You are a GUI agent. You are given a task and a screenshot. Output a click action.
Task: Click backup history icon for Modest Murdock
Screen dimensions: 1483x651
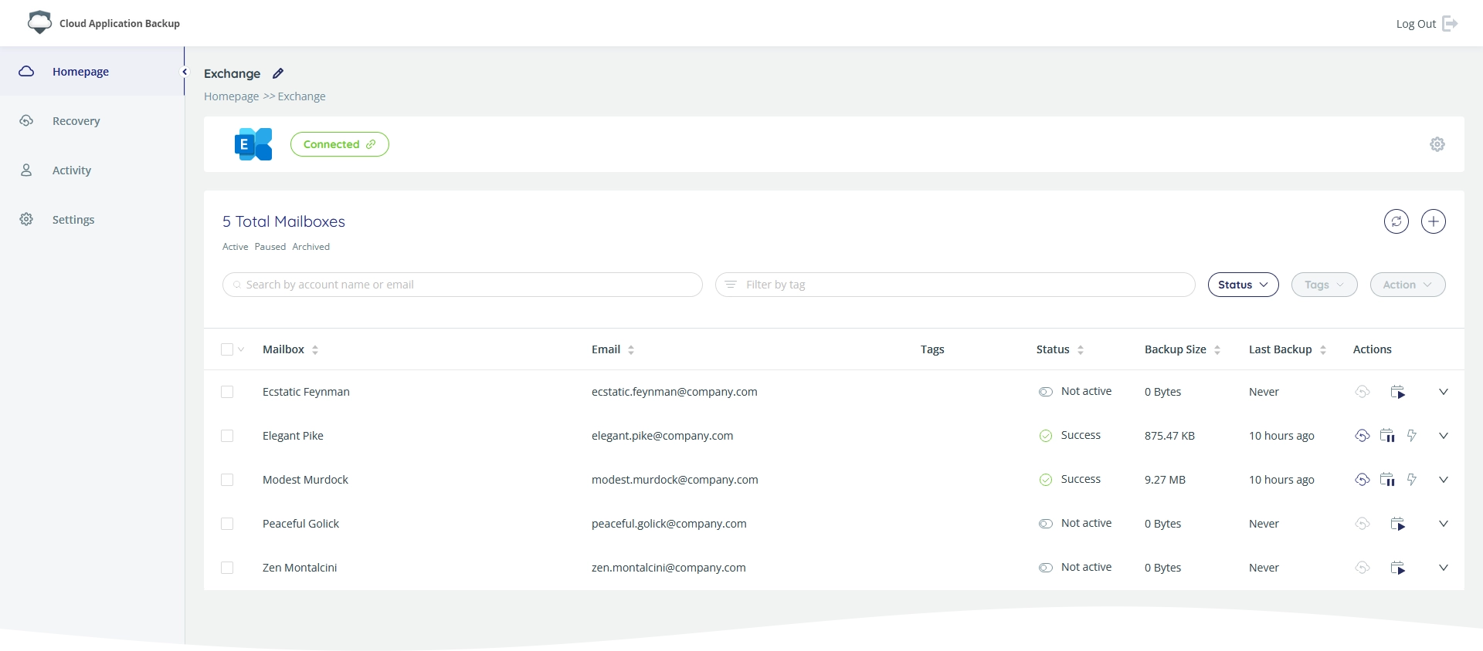click(1388, 480)
